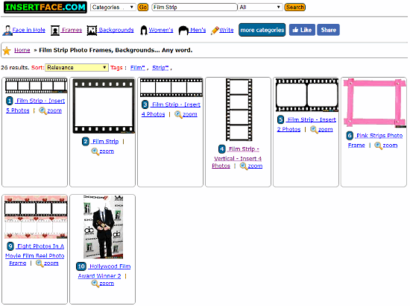Image resolution: width=410 pixels, height=306 pixels.
Task: Click the Facebook Like button
Action: tap(302, 30)
